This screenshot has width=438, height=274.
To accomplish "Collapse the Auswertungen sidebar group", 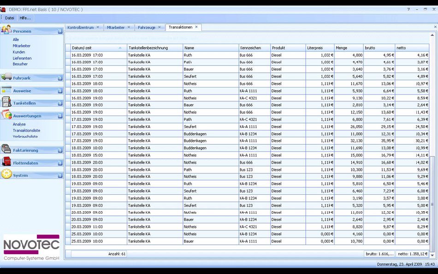I will pyautogui.click(x=60, y=116).
